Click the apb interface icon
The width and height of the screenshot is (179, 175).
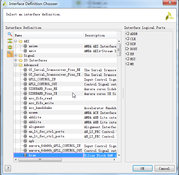(25, 141)
